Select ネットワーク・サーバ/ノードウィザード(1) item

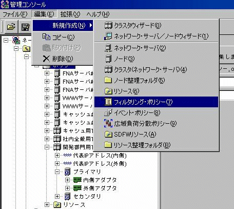pos(156,36)
